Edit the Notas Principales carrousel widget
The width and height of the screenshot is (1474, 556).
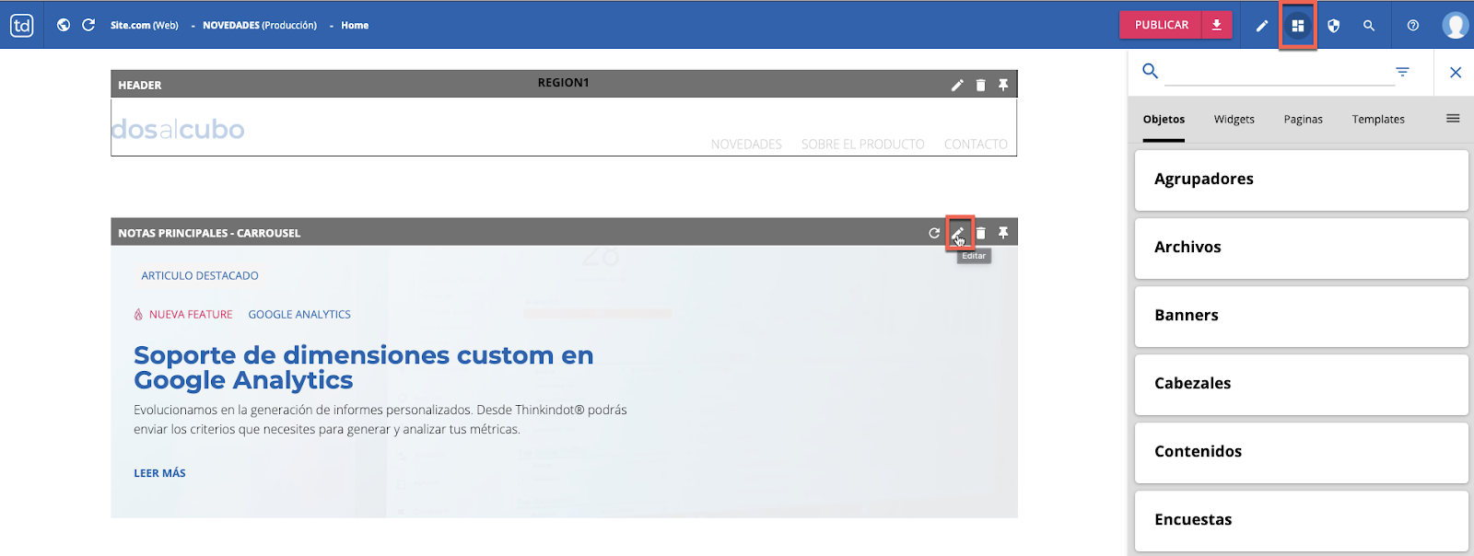pos(958,233)
